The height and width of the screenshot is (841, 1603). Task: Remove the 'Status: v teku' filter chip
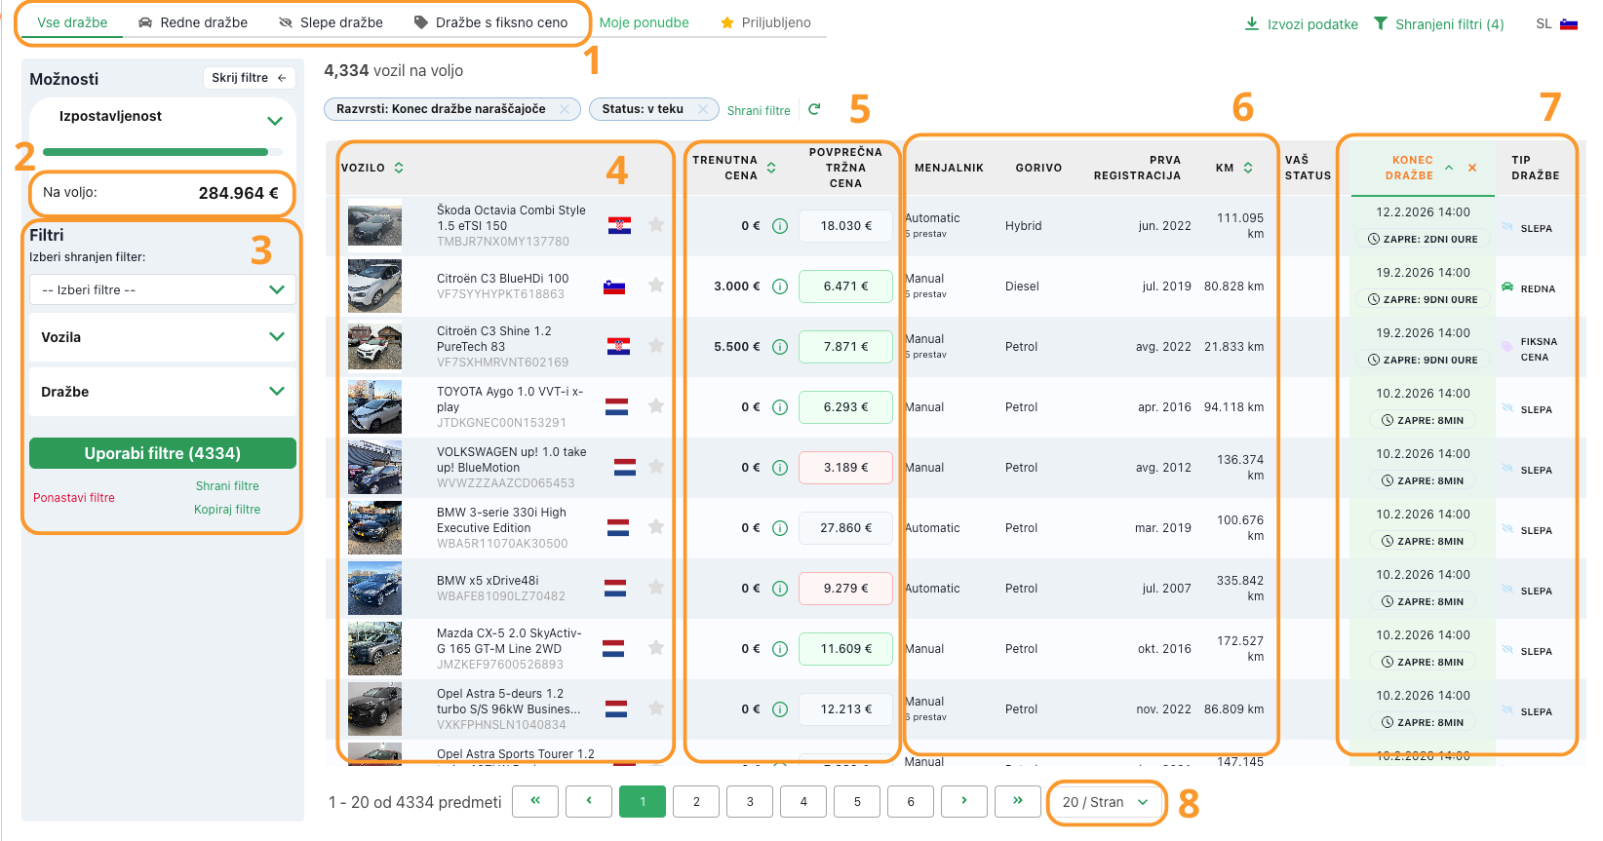click(703, 109)
